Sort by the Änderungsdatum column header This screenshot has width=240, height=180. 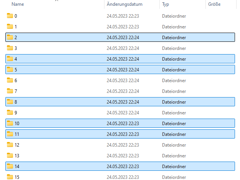point(124,4)
